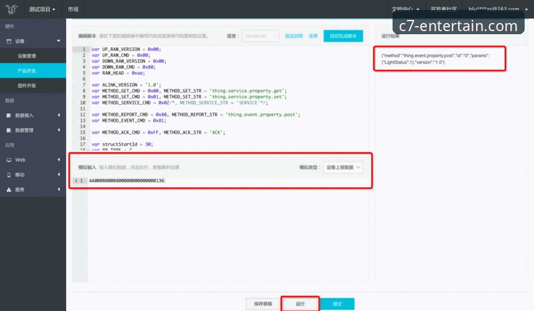Click code line 'var structStartId = 30'
Image resolution: width=534 pixels, height=311 pixels.
(x=122, y=144)
